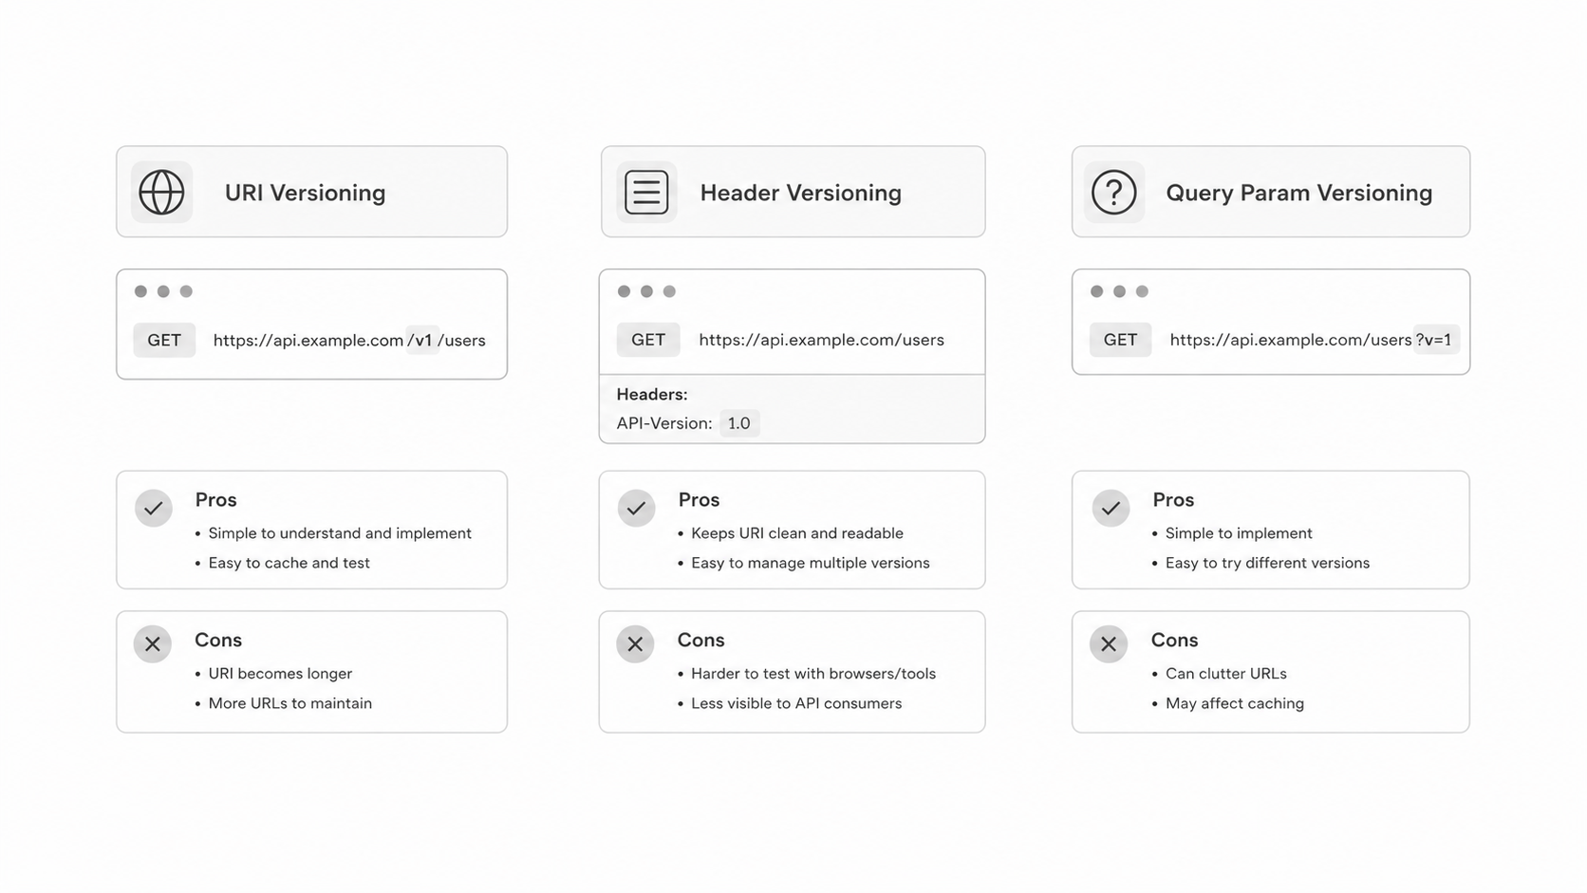Click the checkmark icon in URI Versioning Pros
This screenshot has height=893, width=1587.
[x=153, y=509]
